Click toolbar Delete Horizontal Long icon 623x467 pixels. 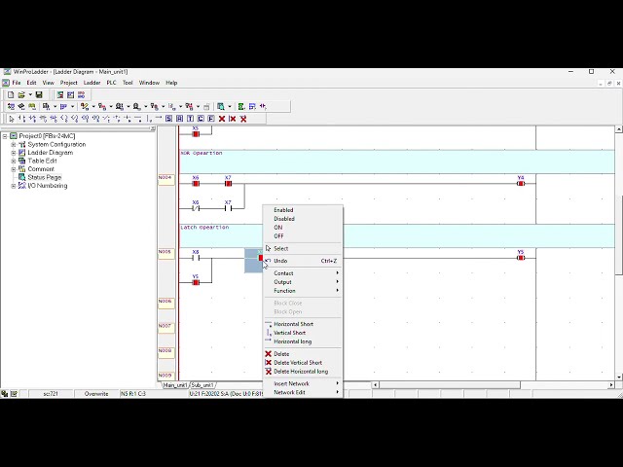(243, 119)
